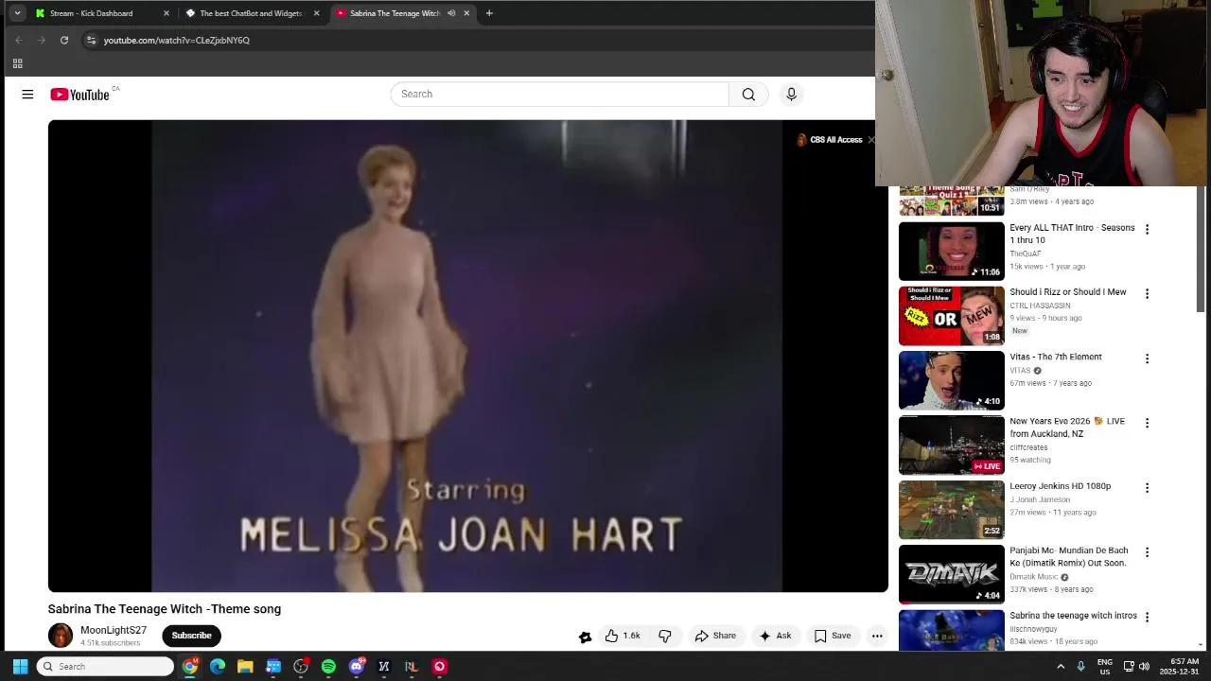Image resolution: width=1211 pixels, height=681 pixels.
Task: Open options for Sabrina teenage witch intros
Action: 1147,617
